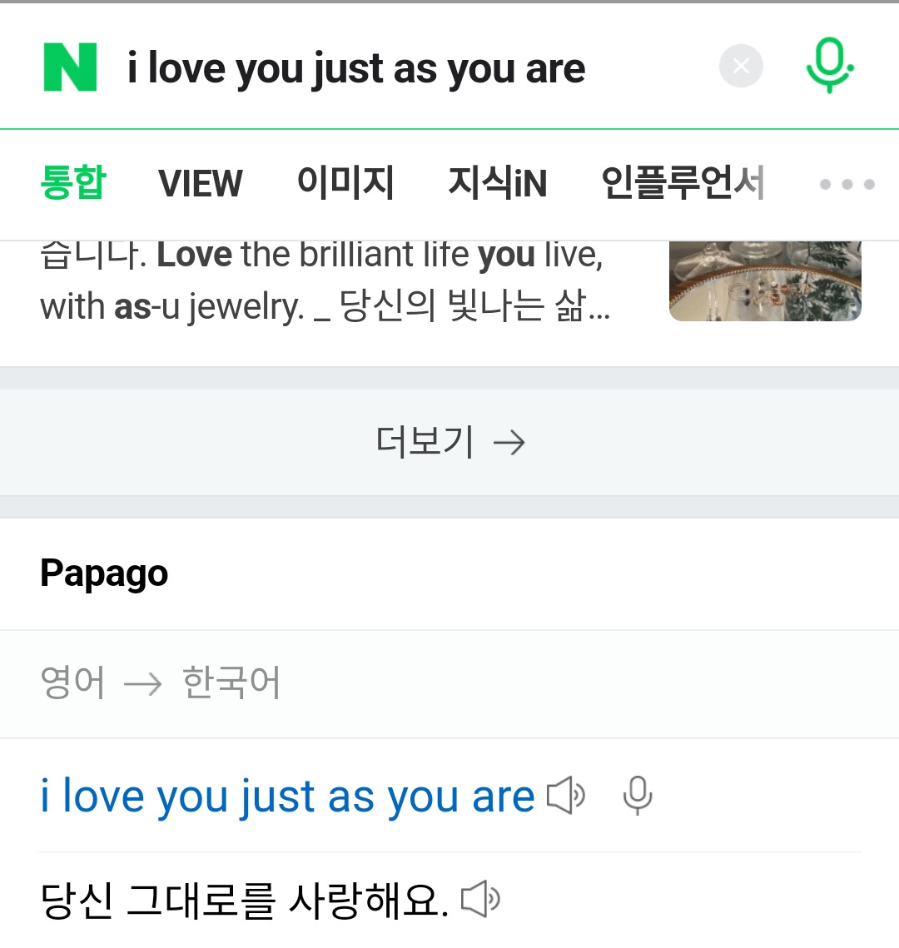Screen dimensions: 899x948
Task: Tap the green Naver N logo
Action: click(x=71, y=67)
